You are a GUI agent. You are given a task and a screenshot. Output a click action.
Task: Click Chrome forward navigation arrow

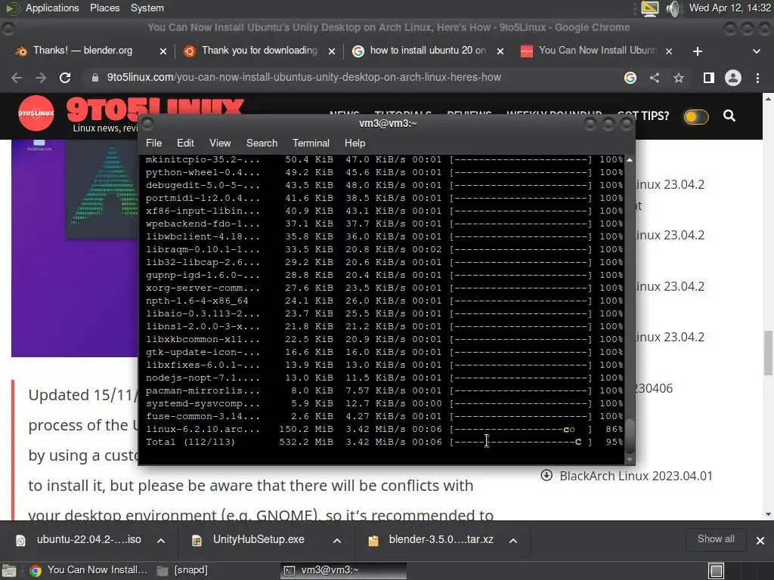41,78
